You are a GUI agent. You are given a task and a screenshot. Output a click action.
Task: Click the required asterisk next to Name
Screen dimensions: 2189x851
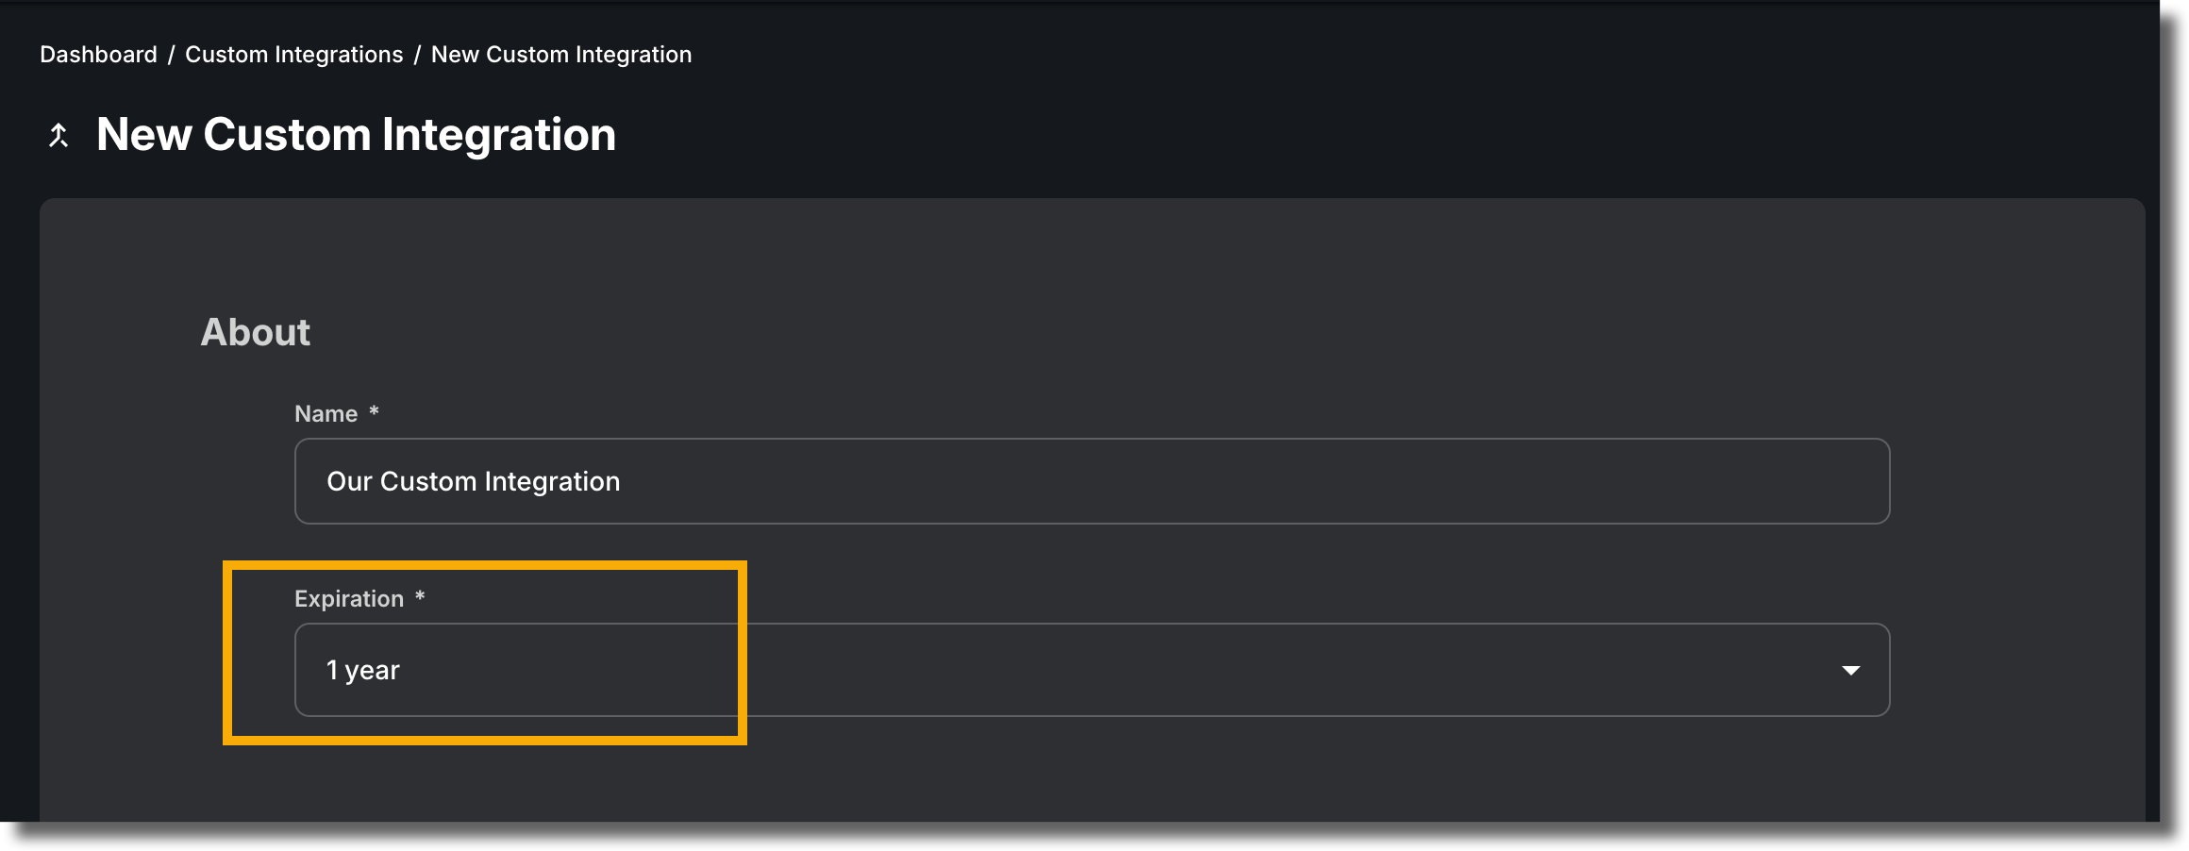pos(374,411)
